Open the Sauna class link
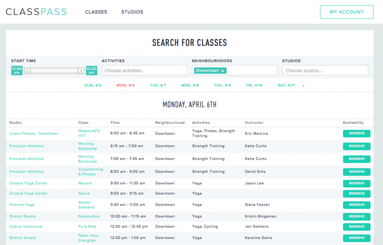383x245 pixels. (84, 193)
